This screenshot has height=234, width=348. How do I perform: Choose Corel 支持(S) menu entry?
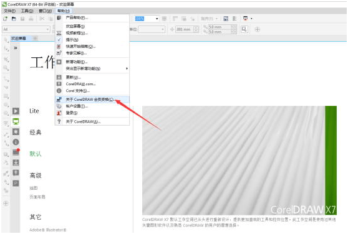(78, 91)
